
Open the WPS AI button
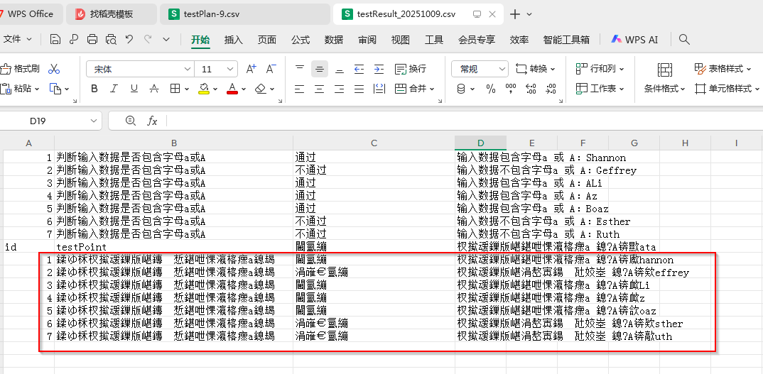(x=634, y=40)
